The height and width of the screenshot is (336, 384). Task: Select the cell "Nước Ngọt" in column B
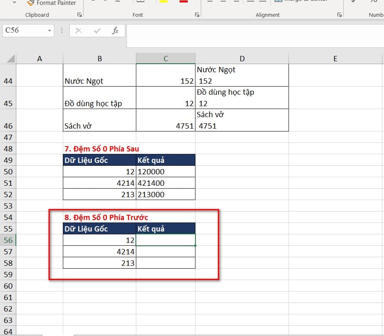point(100,75)
